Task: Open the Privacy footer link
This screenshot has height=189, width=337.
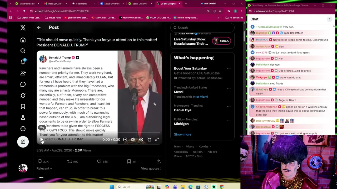Action: pyautogui.click(x=190, y=147)
